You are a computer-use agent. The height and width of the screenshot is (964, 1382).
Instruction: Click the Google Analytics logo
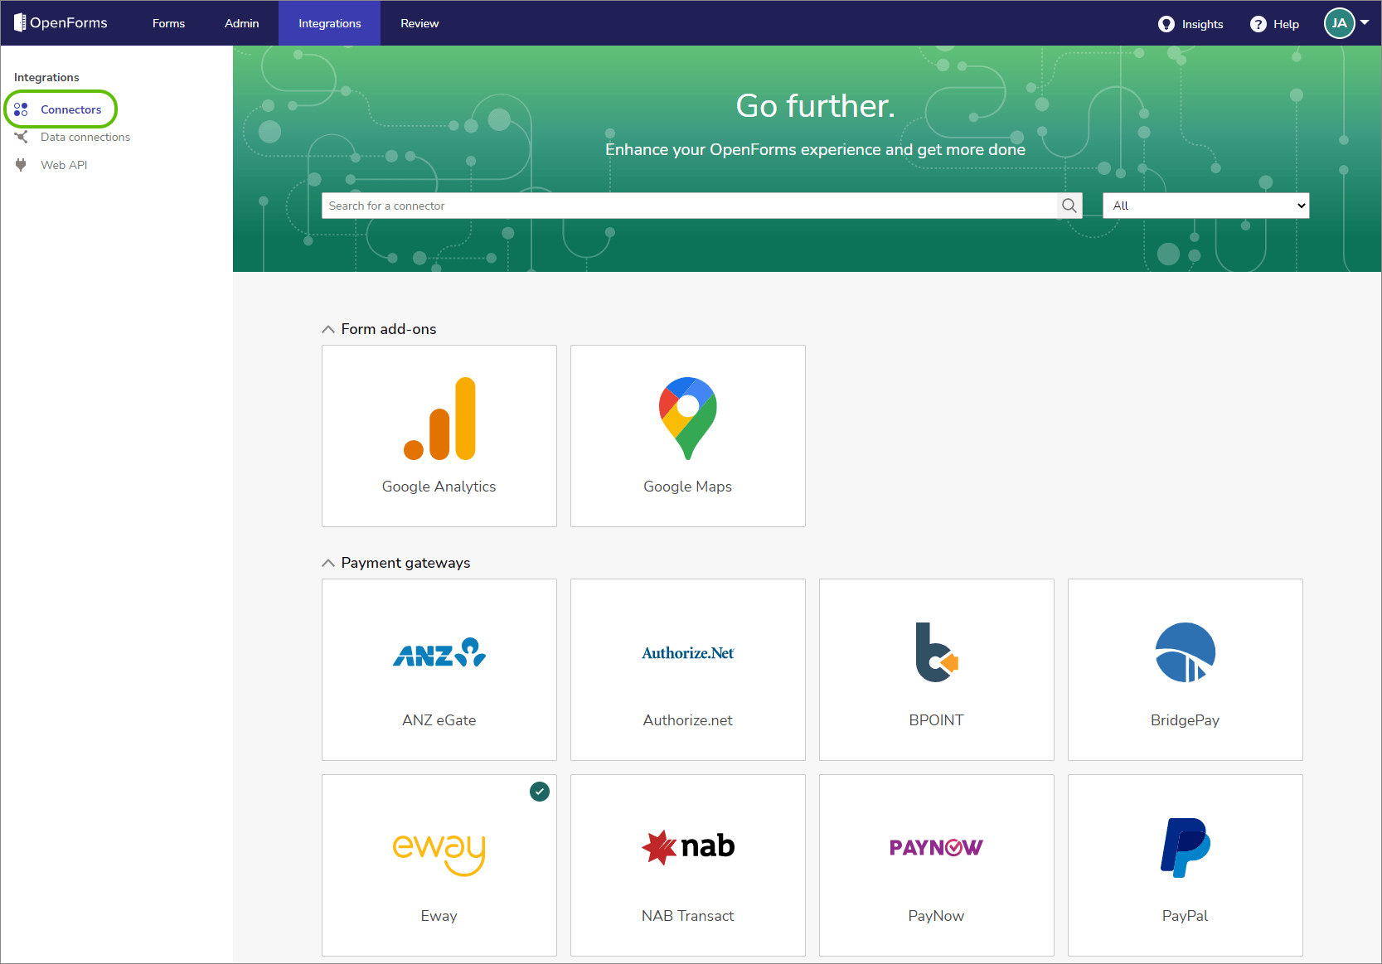[x=439, y=419]
